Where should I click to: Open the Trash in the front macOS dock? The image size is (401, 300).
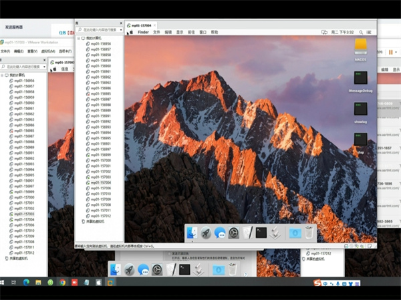tap(309, 233)
